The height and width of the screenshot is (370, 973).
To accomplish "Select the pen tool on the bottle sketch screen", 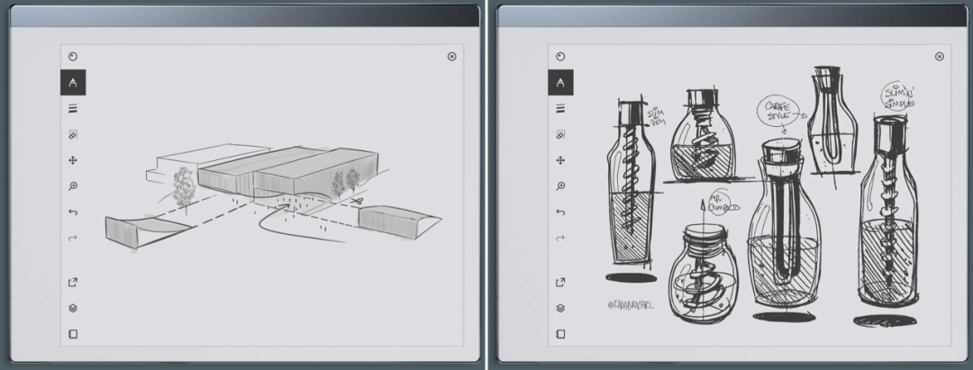I will (x=560, y=83).
